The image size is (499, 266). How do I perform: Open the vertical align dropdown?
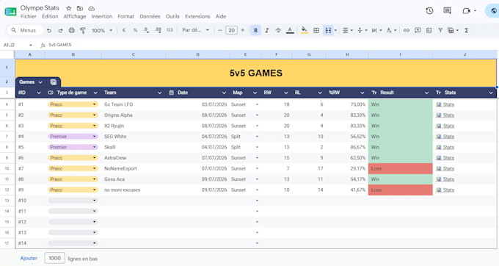point(363,30)
